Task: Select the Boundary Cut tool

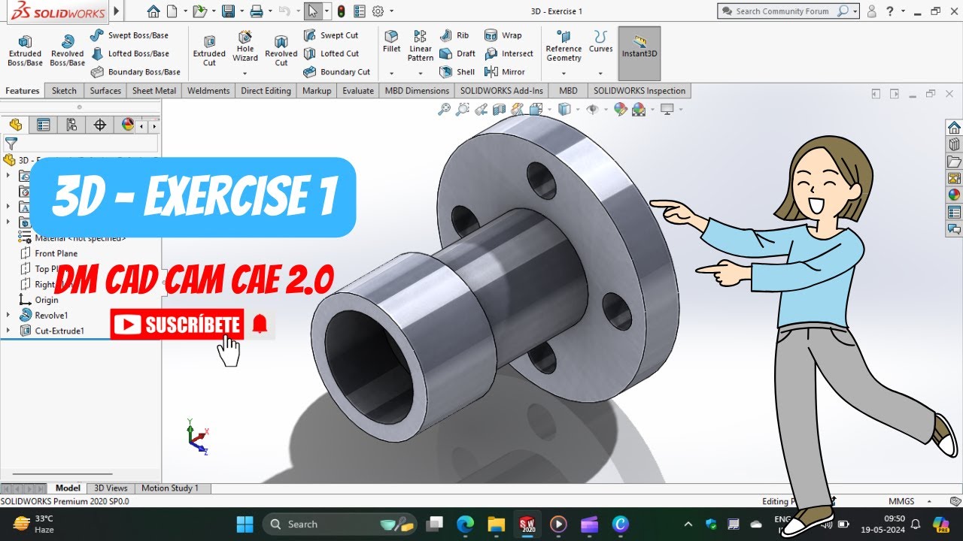Action: click(336, 72)
